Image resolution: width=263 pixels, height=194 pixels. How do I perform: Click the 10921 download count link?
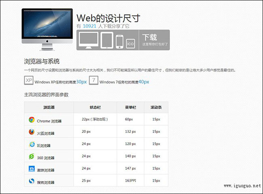tap(89, 26)
